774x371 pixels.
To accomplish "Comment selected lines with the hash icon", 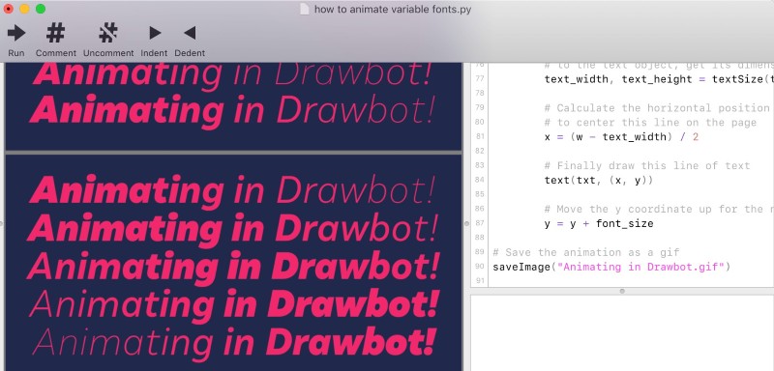I will point(55,34).
